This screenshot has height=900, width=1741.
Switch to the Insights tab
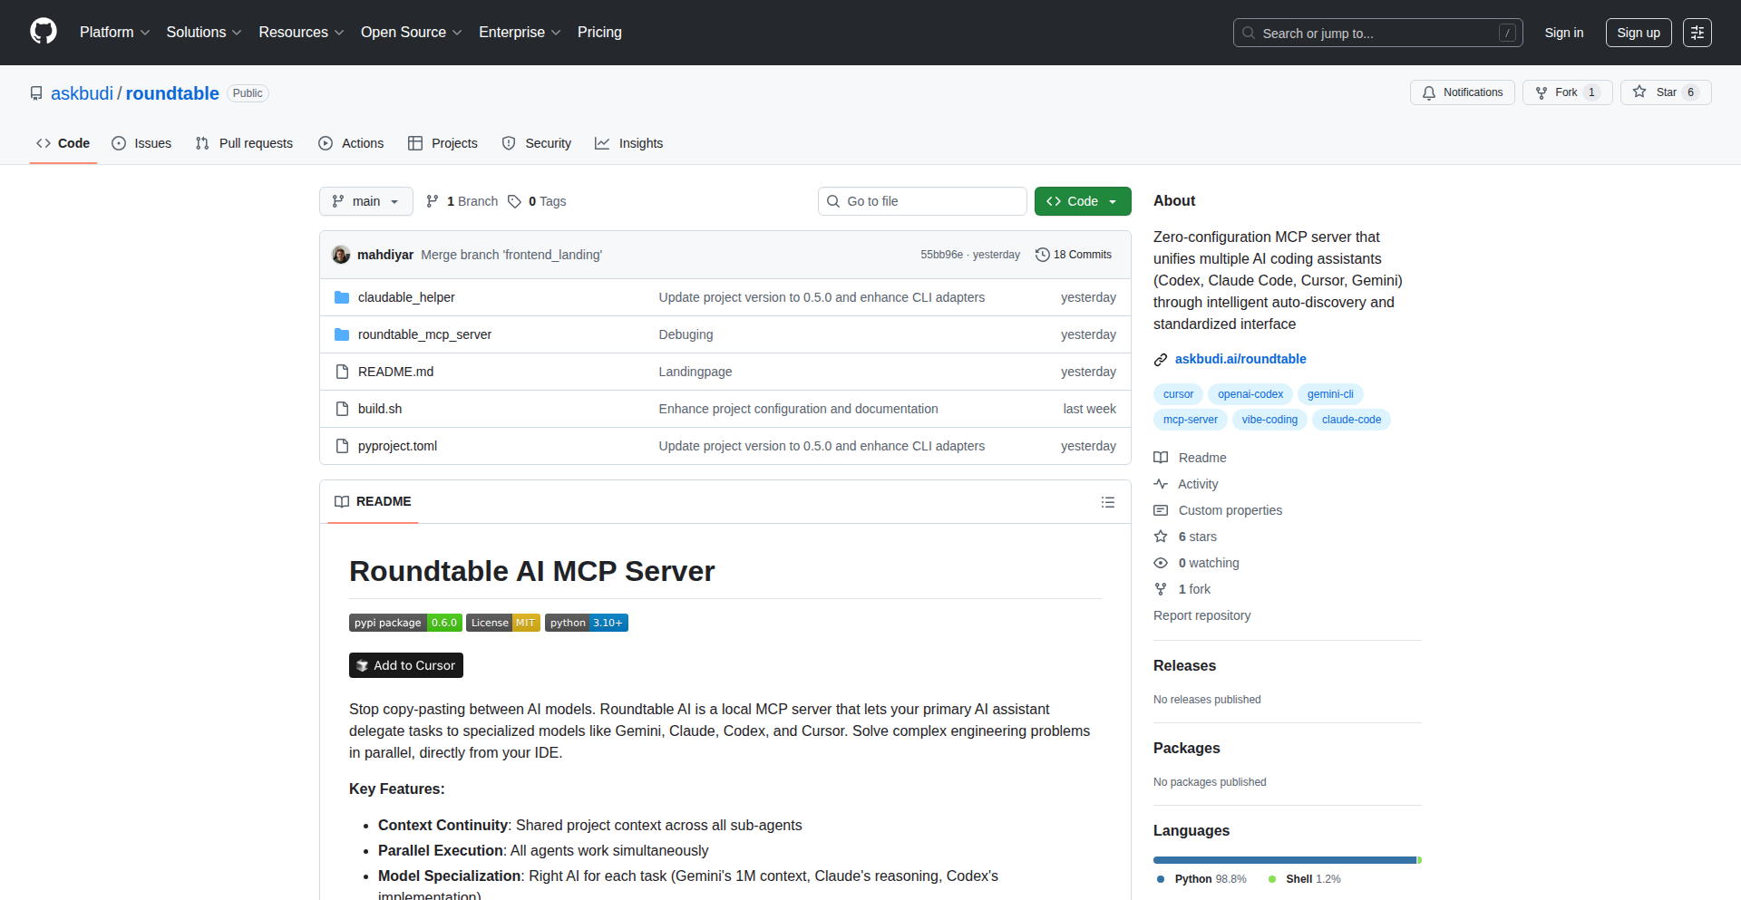pyautogui.click(x=628, y=143)
